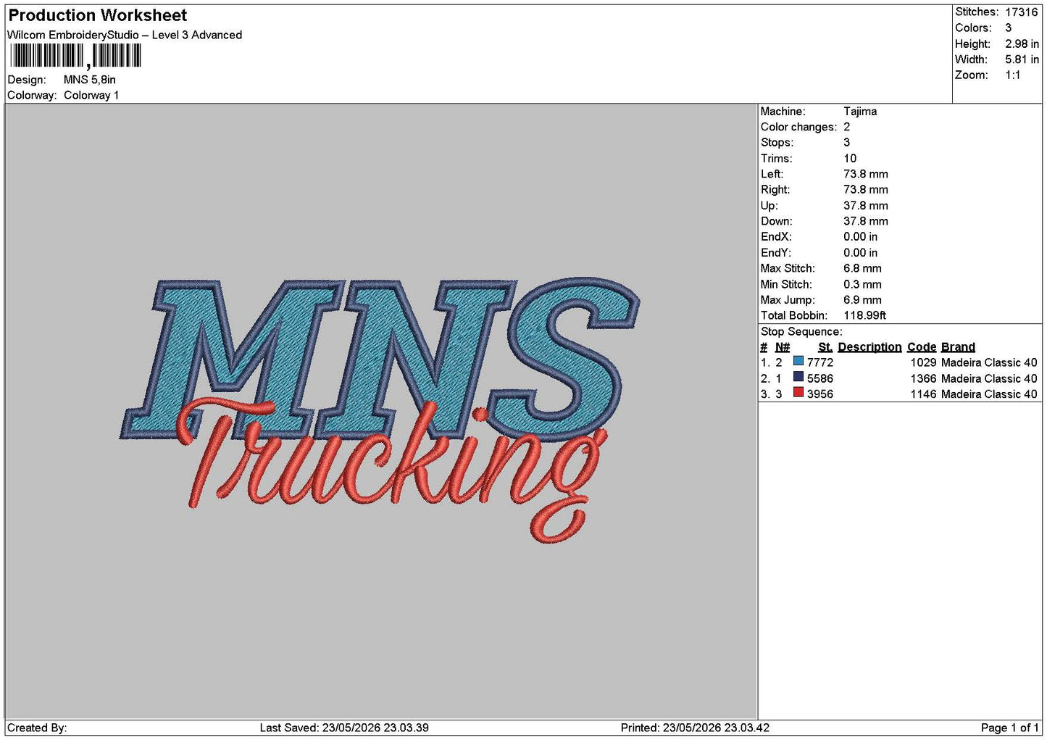Click the Max Jump value '6.9 mm'
Image resolution: width=1047 pixels, height=740 pixels.
point(862,300)
